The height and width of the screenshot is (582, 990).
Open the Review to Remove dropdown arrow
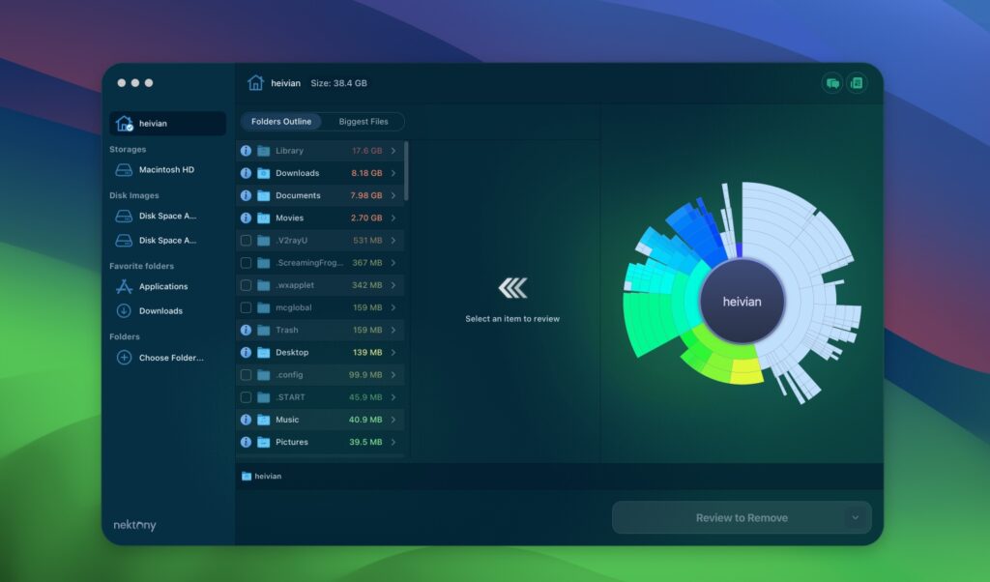pyautogui.click(x=857, y=517)
